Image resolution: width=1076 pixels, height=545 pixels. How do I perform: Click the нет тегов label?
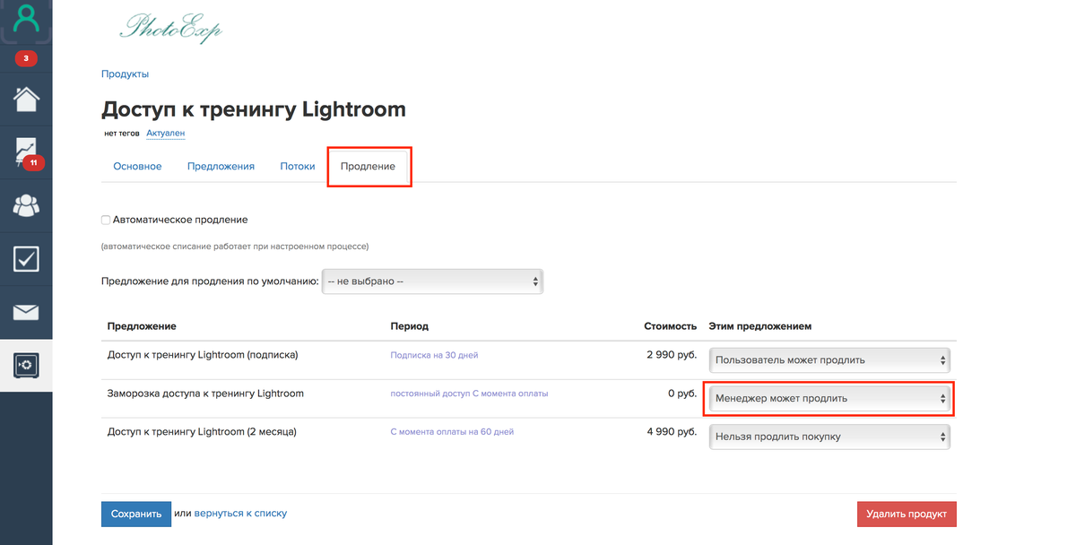pos(122,134)
